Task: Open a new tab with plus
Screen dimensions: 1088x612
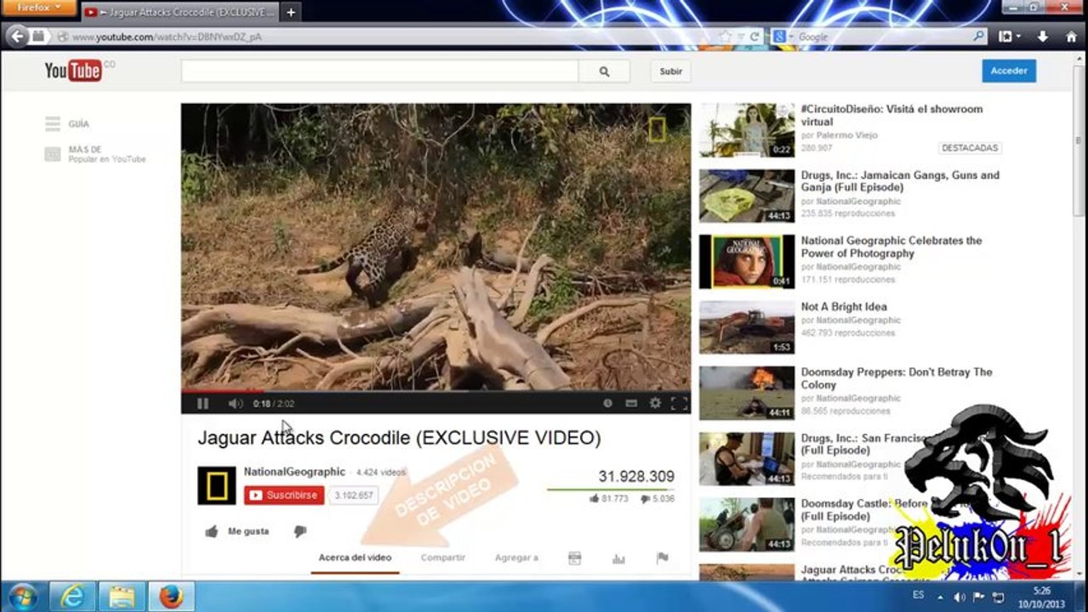Action: pos(290,12)
